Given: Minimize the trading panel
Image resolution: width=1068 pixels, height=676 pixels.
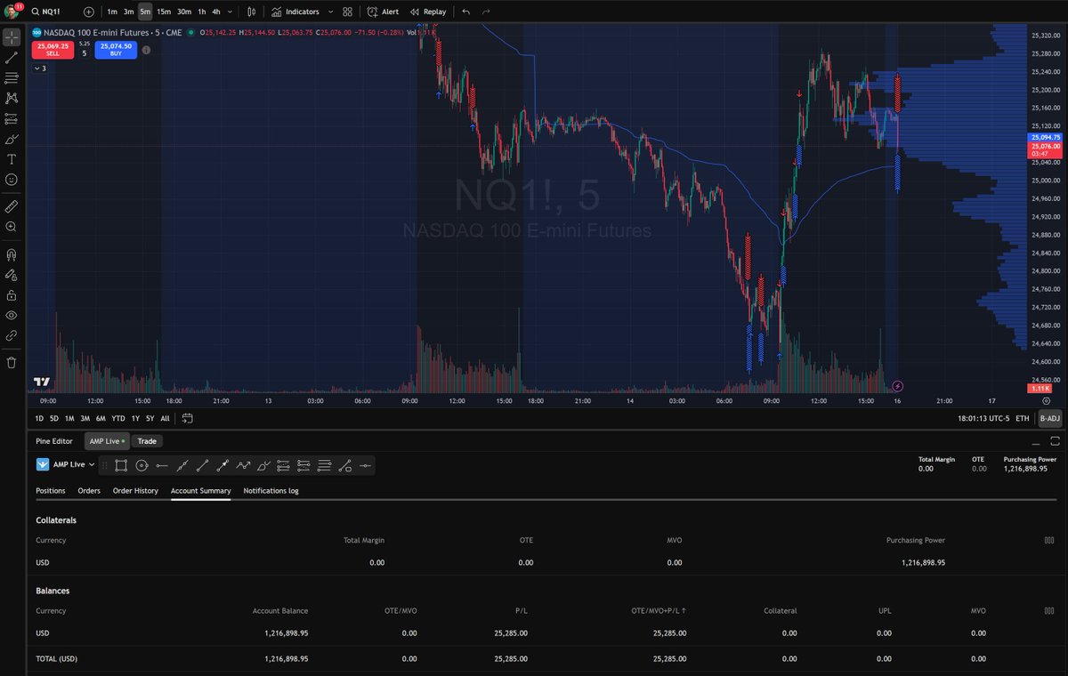Looking at the screenshot, I should 1037,441.
